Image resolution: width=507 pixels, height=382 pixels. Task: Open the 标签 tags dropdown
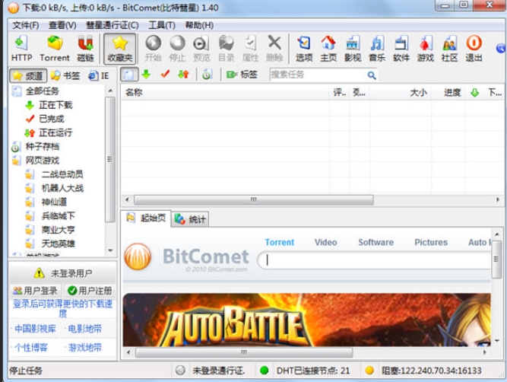pos(242,75)
